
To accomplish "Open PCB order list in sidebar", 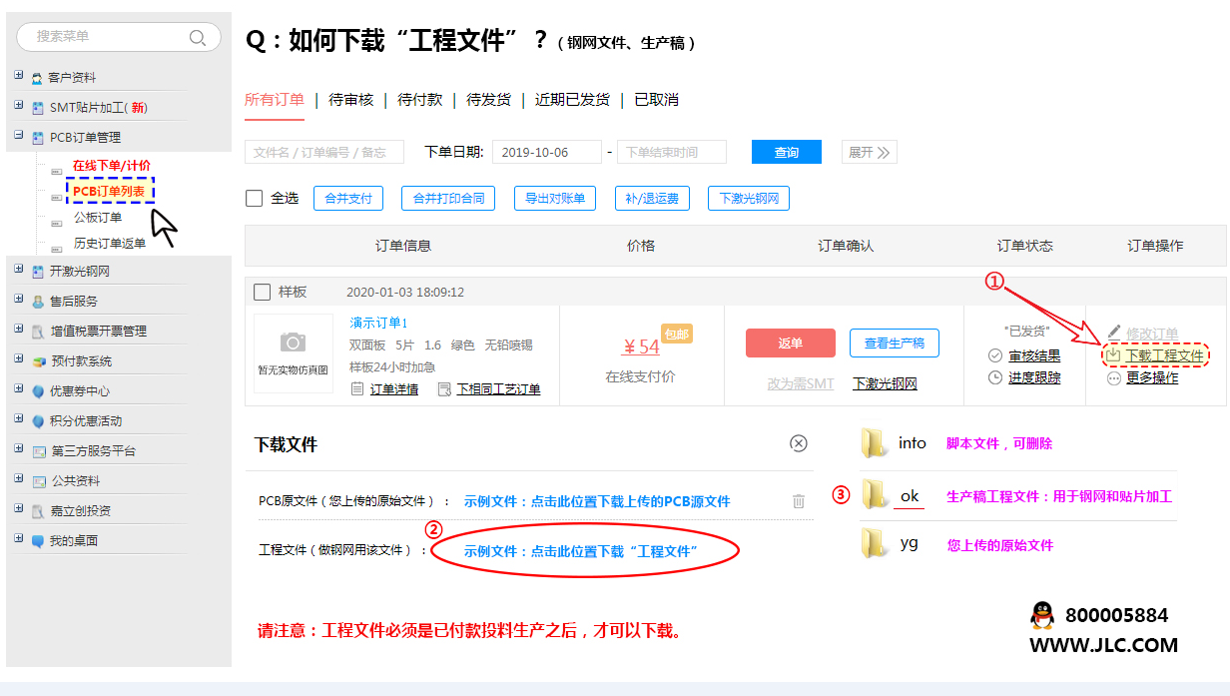I will [x=110, y=191].
